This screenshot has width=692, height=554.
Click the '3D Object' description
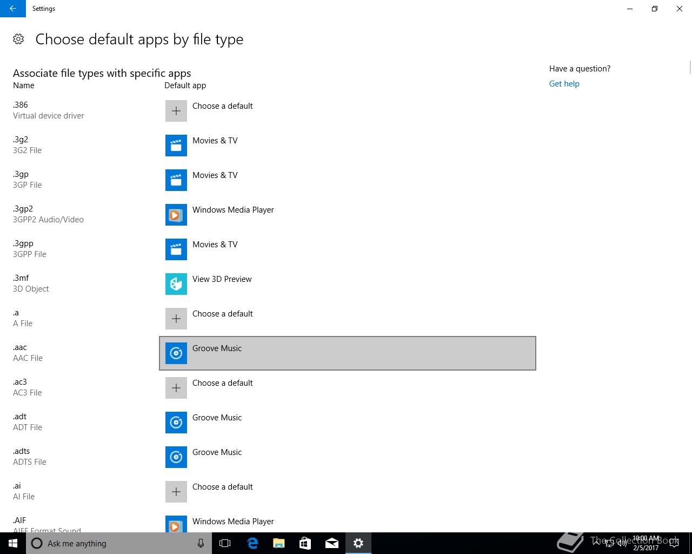coord(31,289)
